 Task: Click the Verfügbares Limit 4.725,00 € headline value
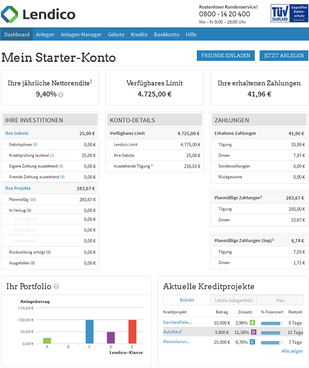coord(155,94)
